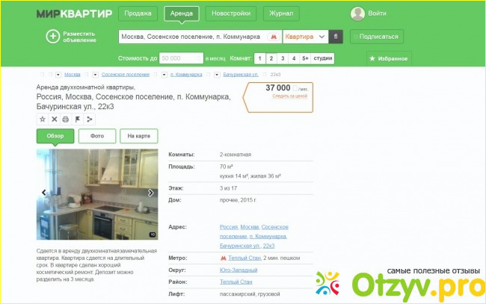
Task: Add listing to favorites with star icon
Action: [43, 120]
